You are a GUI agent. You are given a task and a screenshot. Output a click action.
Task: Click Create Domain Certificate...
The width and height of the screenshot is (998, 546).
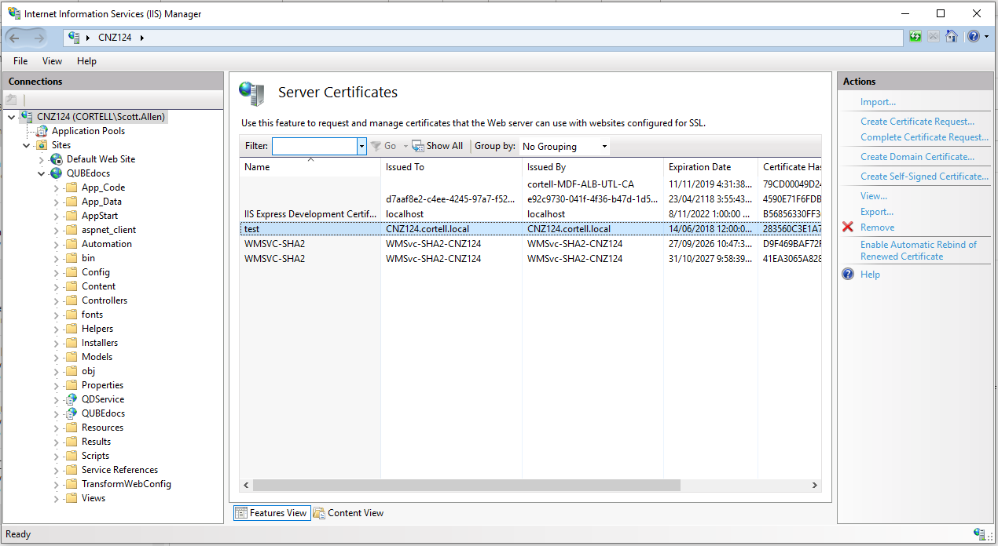[x=917, y=157]
